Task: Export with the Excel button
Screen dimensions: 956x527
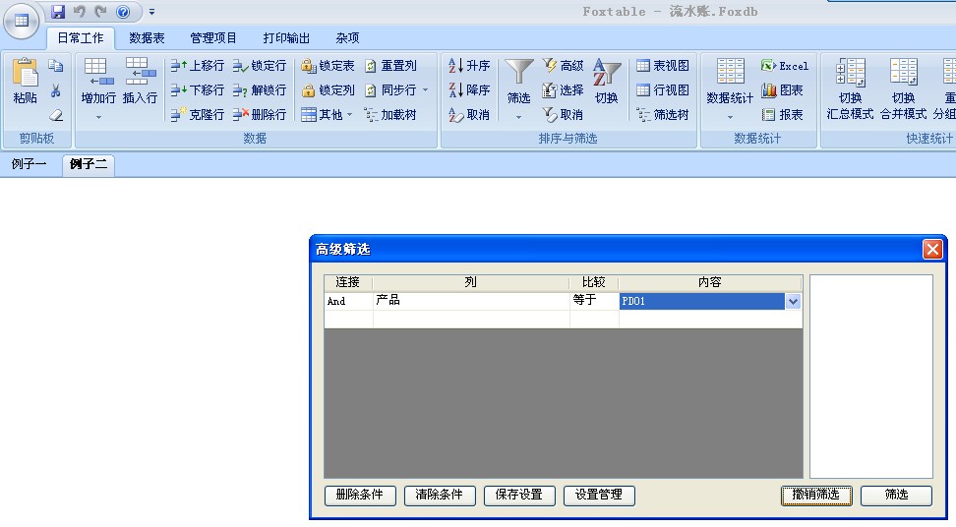Action: 785,66
